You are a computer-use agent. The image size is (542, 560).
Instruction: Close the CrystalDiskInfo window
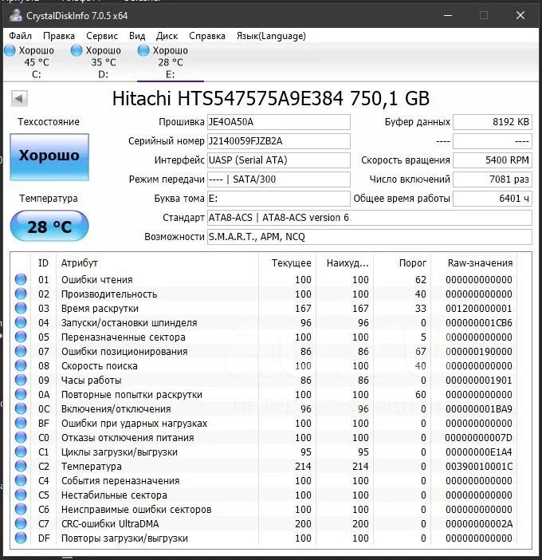(520, 15)
